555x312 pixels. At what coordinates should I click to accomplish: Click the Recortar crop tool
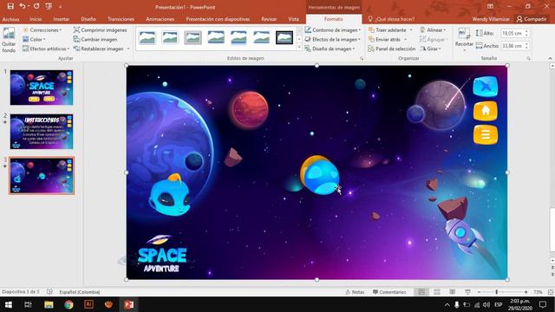pos(464,39)
